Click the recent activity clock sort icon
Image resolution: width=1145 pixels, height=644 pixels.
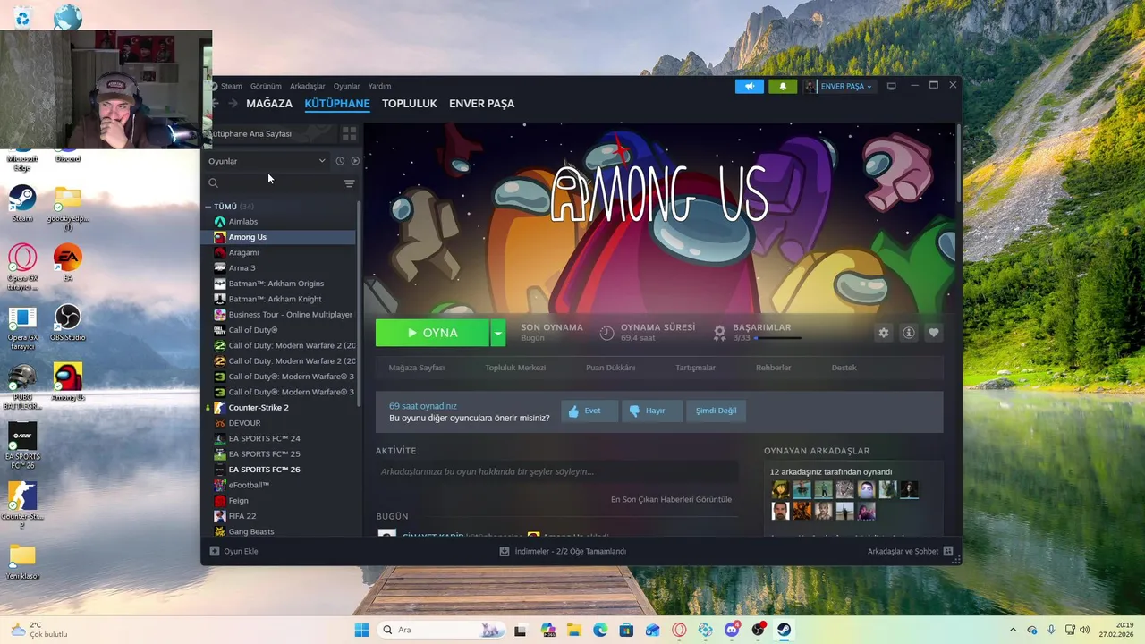(x=340, y=161)
